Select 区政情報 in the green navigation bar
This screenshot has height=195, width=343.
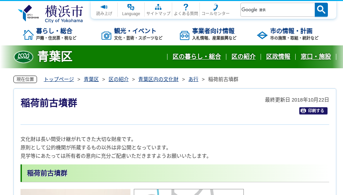pyautogui.click(x=278, y=57)
